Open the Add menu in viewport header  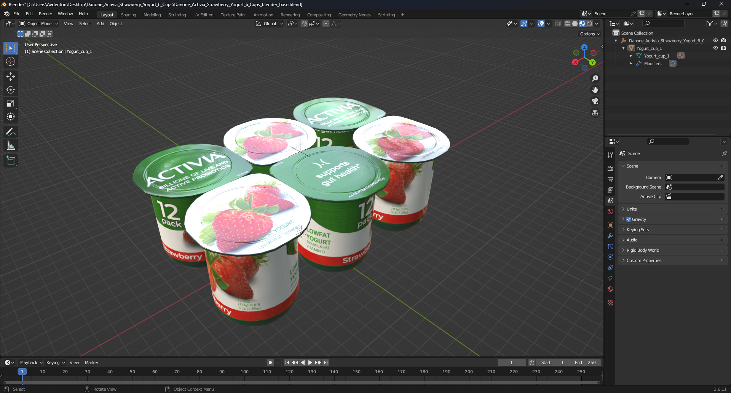tap(100, 24)
